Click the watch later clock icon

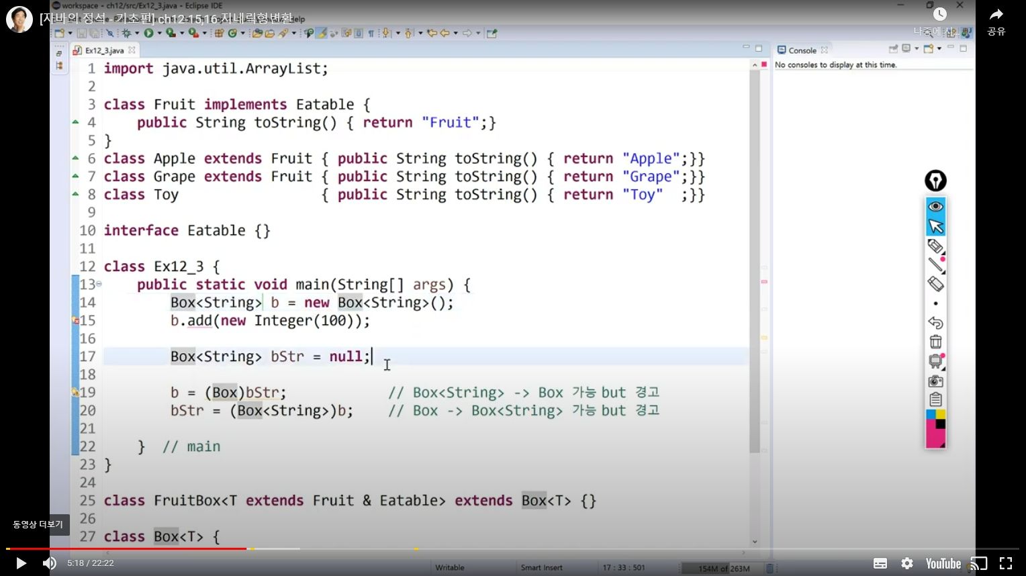(x=940, y=14)
